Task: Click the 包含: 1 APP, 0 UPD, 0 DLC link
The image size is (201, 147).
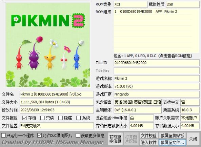Action: point(153,56)
